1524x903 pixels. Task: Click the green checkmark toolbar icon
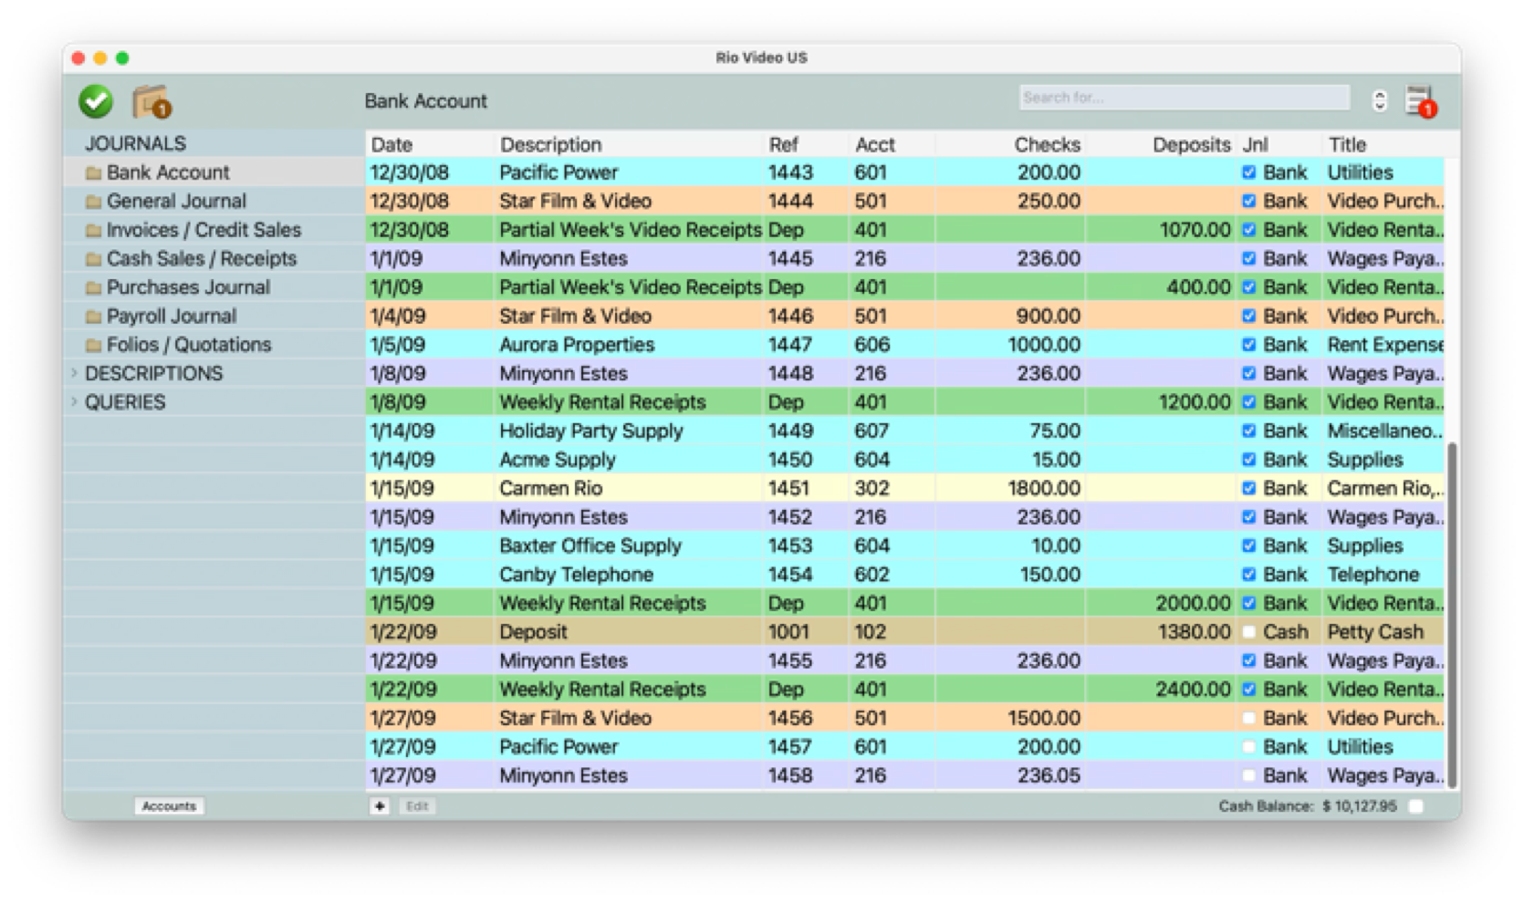click(x=96, y=101)
